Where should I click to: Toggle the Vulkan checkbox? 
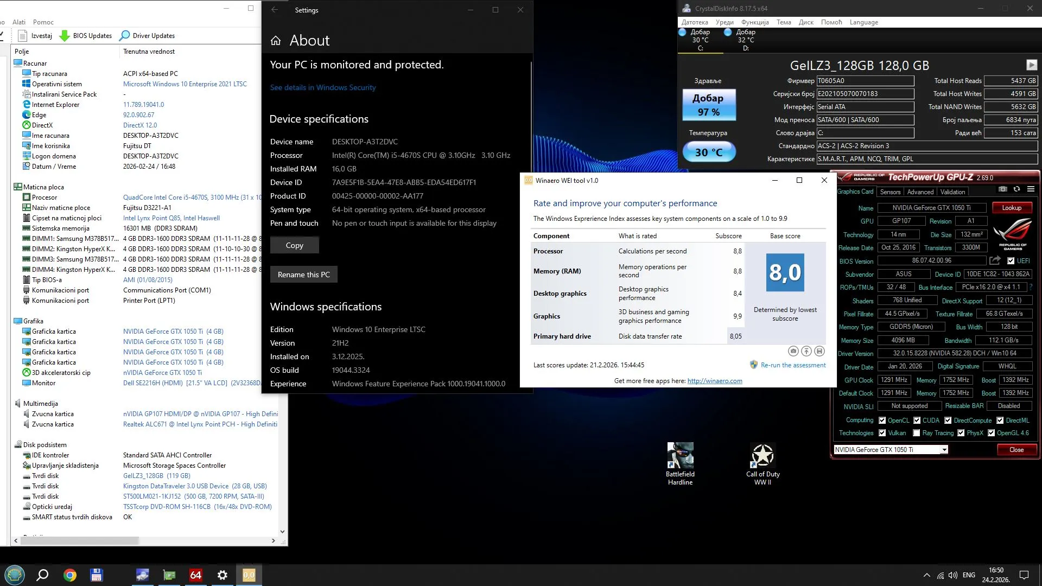click(882, 433)
